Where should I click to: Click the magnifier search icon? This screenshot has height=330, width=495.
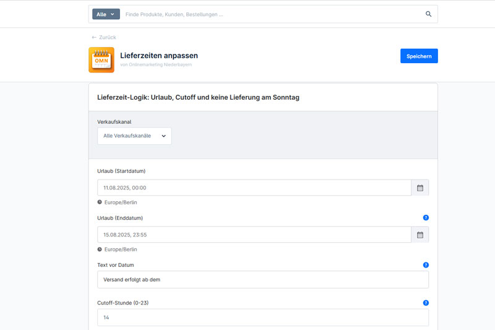[428, 14]
